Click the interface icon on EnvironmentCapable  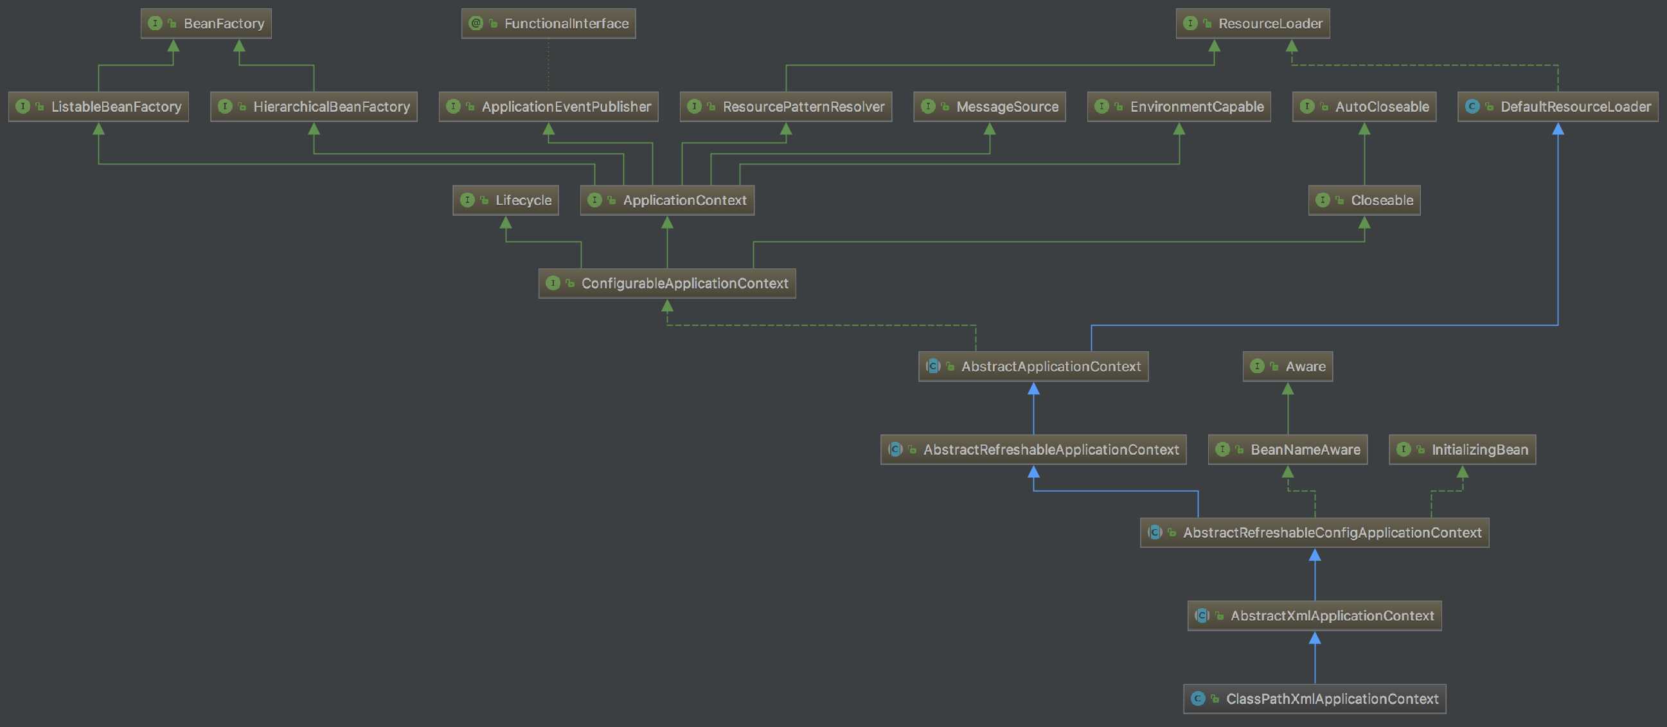point(1101,106)
